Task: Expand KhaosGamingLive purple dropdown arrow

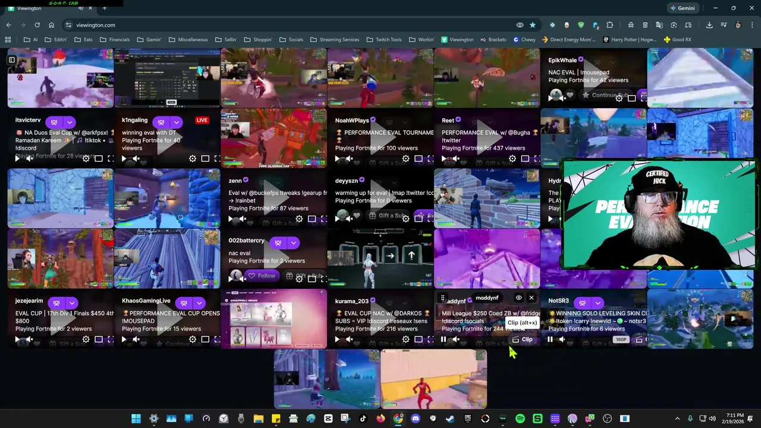Action: [199, 303]
